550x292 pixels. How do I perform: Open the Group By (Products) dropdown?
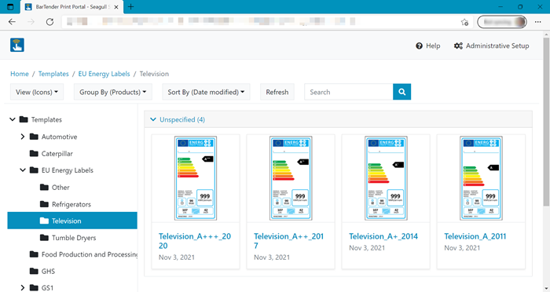coord(112,92)
